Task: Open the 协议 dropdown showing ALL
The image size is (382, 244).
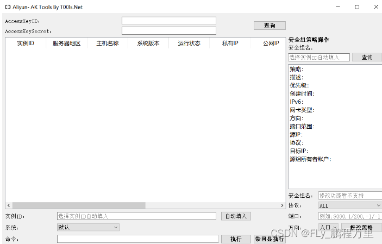Action: [x=350, y=205]
